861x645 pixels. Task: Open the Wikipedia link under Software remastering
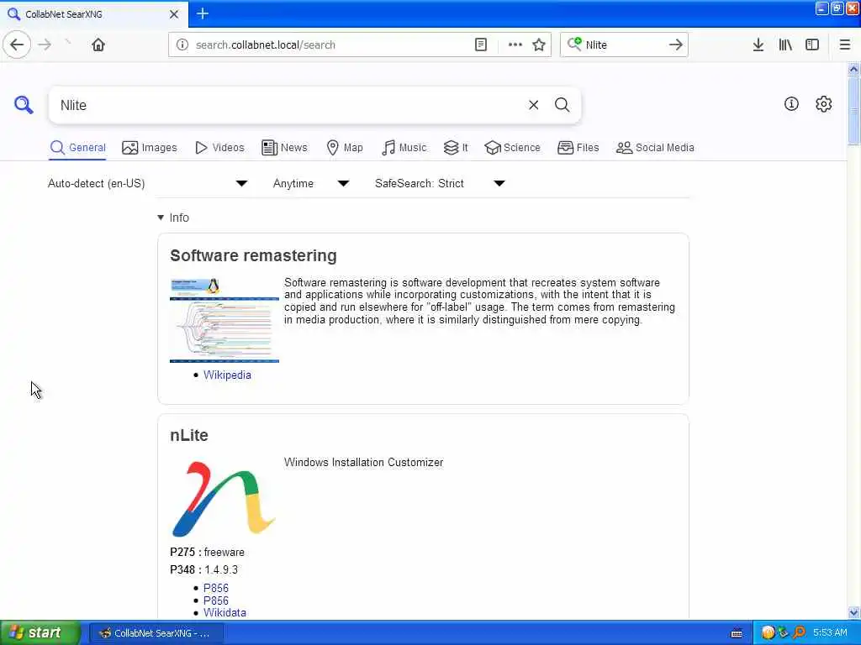tap(227, 375)
